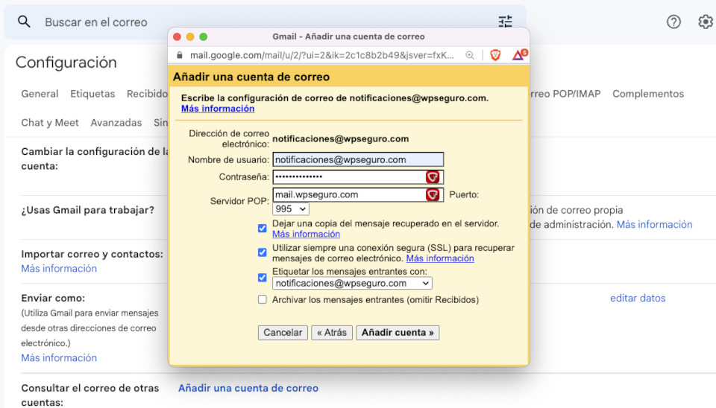Screen dimensions: 716x408
Task: Open Más información under Importar correo y contactos
Action: click(x=59, y=269)
